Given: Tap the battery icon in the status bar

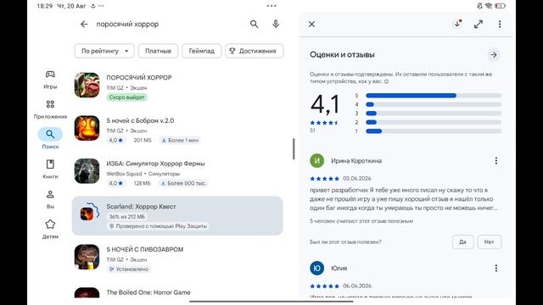Looking at the screenshot, I should 501,6.
